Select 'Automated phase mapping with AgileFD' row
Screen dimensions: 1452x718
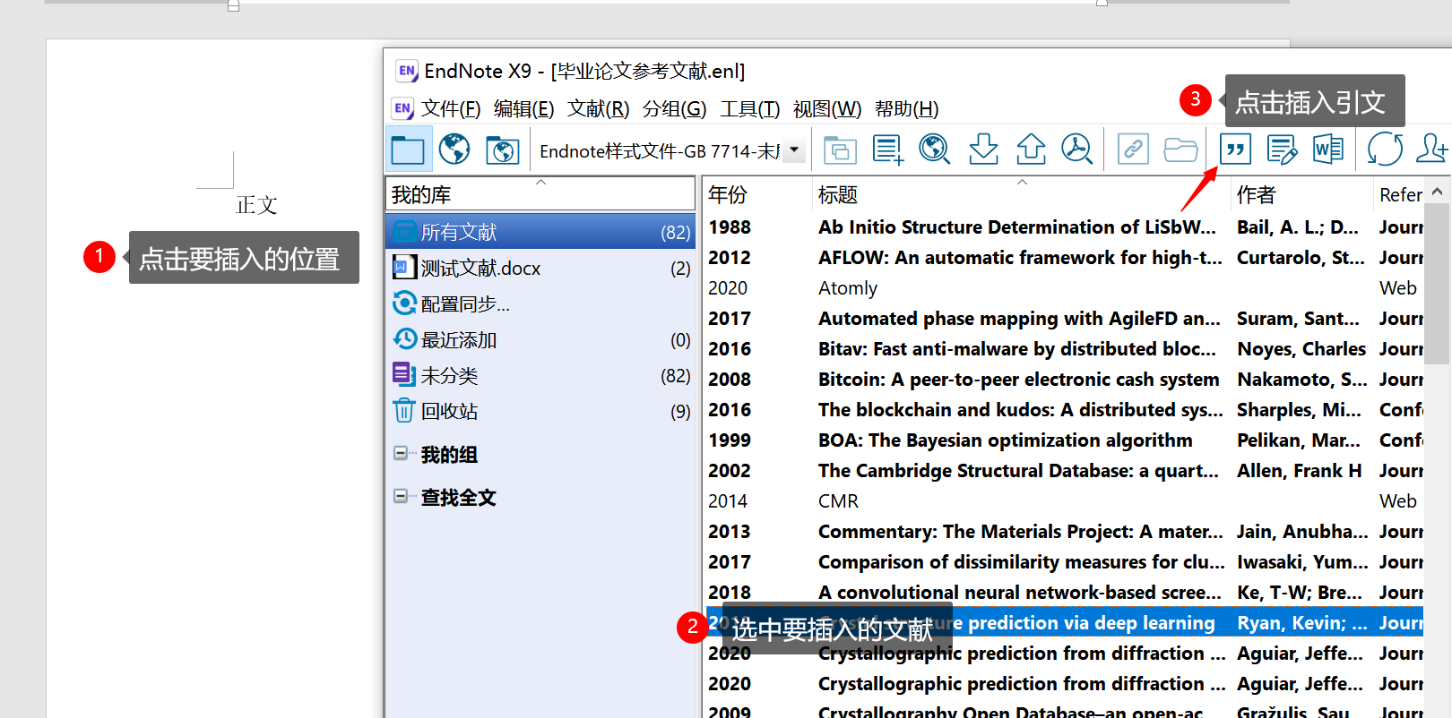[1064, 319]
